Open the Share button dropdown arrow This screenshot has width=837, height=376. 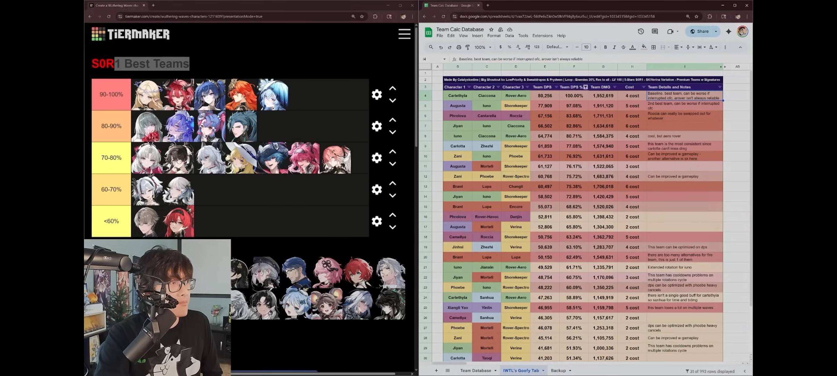point(716,31)
